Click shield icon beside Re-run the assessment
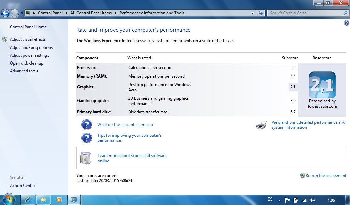The height and width of the screenshot is (205, 350). coord(303,176)
